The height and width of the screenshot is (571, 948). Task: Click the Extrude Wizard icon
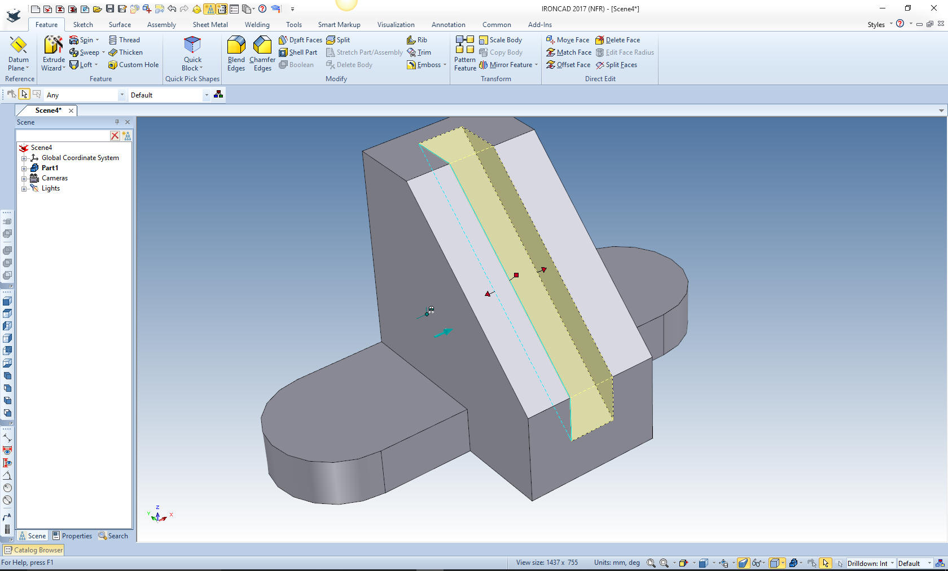point(54,45)
